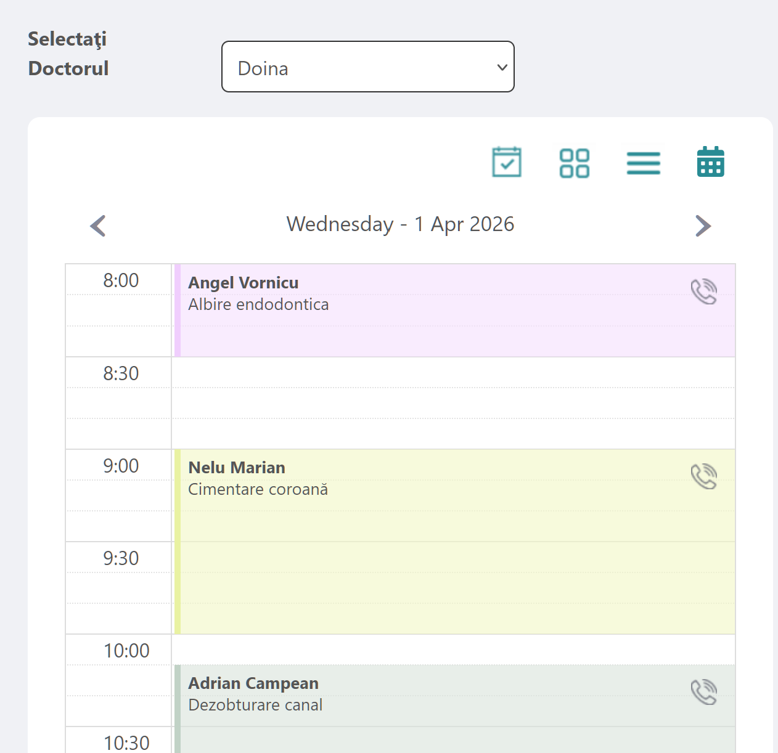Click the left arrow to view previous day
The height and width of the screenshot is (753, 778).
click(97, 226)
